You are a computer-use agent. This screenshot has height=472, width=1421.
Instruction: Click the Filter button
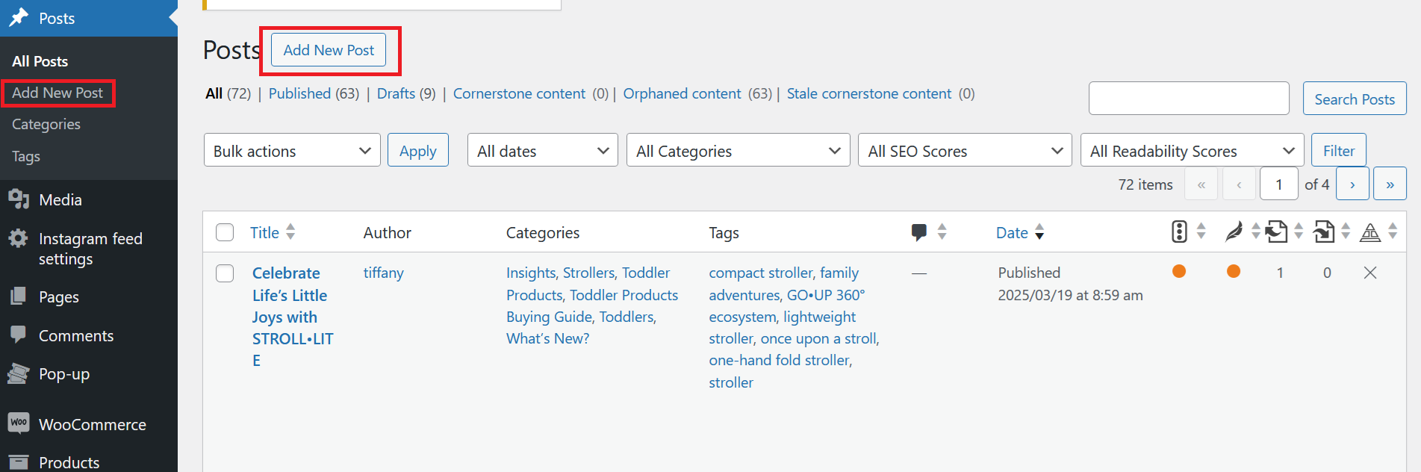(x=1339, y=150)
